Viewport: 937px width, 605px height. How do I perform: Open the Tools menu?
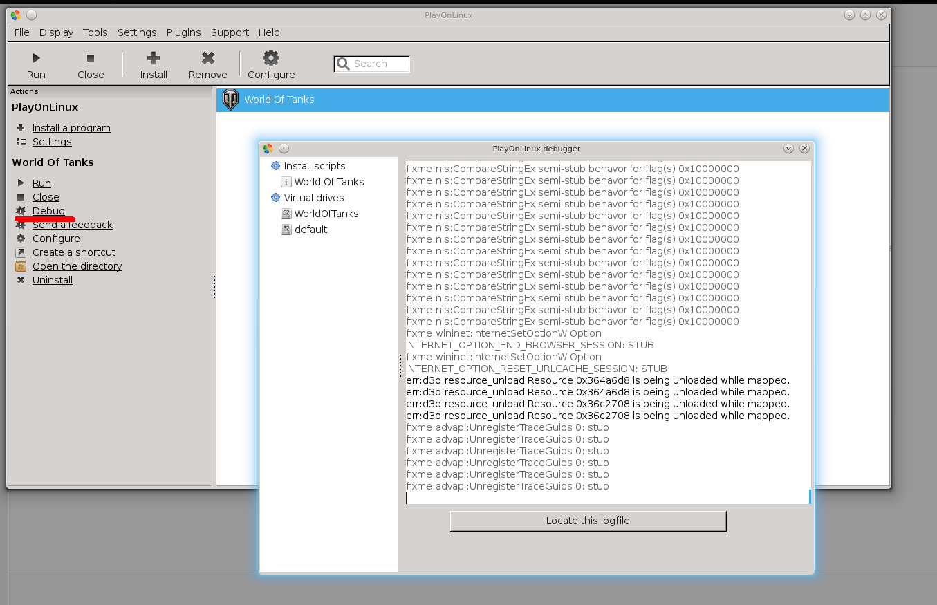tap(95, 32)
